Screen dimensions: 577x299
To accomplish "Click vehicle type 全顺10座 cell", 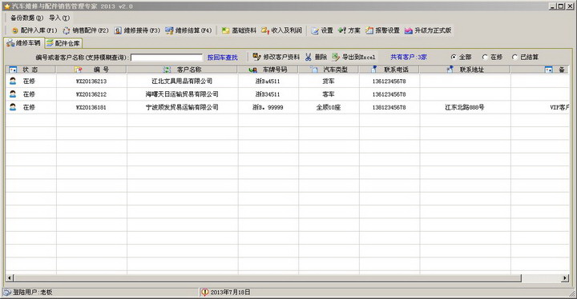I will coord(329,107).
